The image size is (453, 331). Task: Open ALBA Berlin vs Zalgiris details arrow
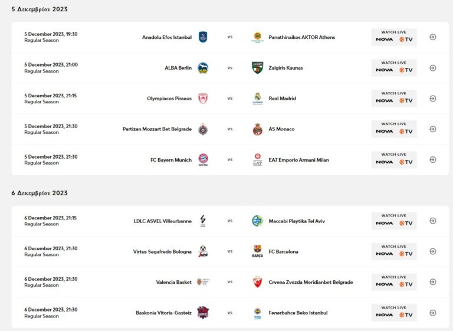(x=432, y=68)
